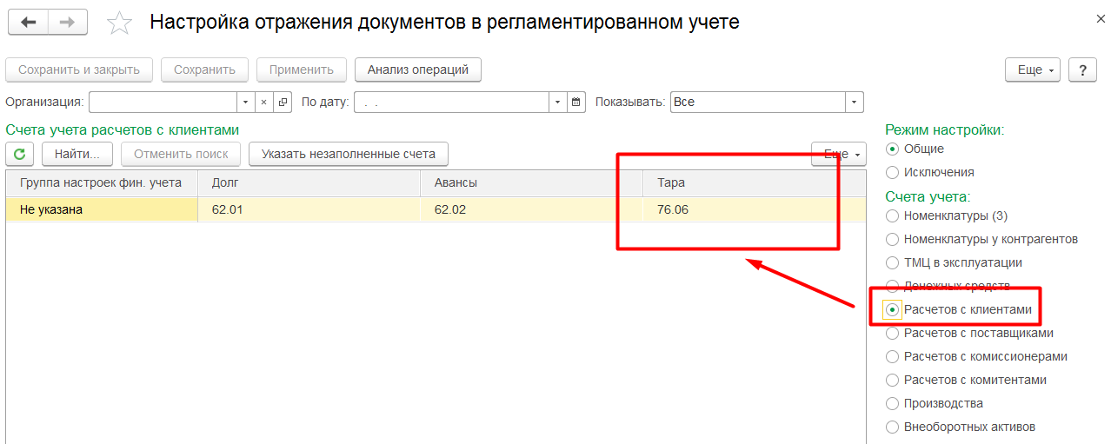This screenshot has width=1111, height=444.
Task: Open the Организация record with the open icon
Action: 283,103
